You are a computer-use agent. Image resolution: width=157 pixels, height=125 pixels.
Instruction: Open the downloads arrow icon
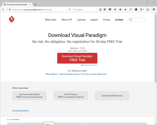tap(115, 9)
